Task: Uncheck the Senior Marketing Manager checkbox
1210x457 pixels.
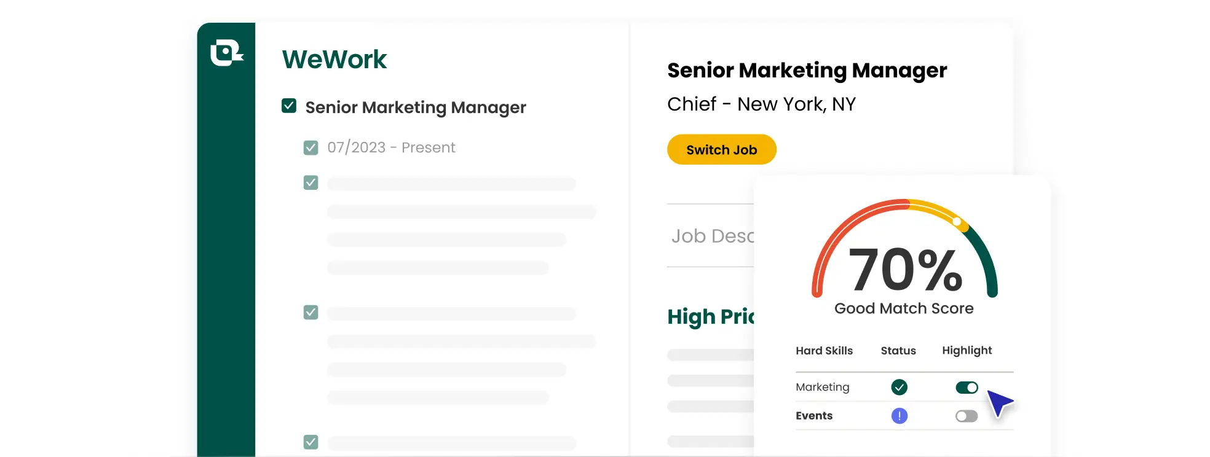Action: (x=288, y=106)
